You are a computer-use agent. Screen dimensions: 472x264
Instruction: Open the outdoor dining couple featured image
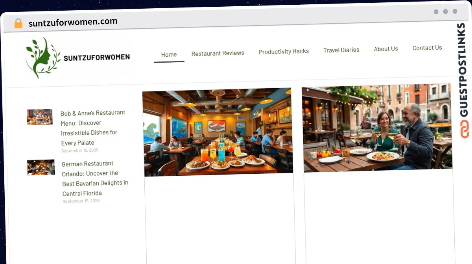point(377,128)
